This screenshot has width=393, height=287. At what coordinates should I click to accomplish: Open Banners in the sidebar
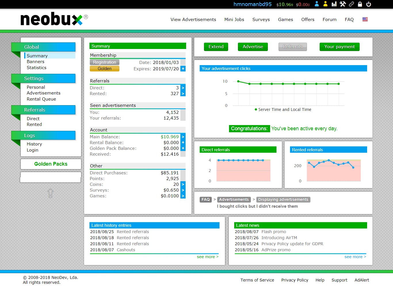tap(35, 62)
